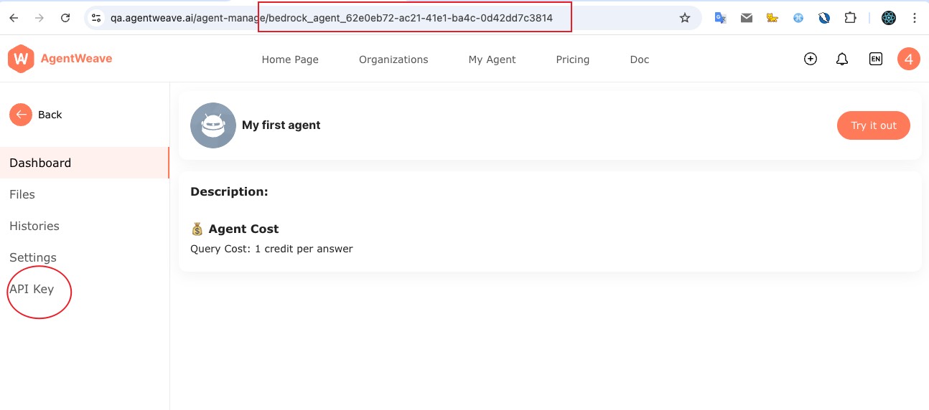
Task: Open the Doc link
Action: (640, 59)
